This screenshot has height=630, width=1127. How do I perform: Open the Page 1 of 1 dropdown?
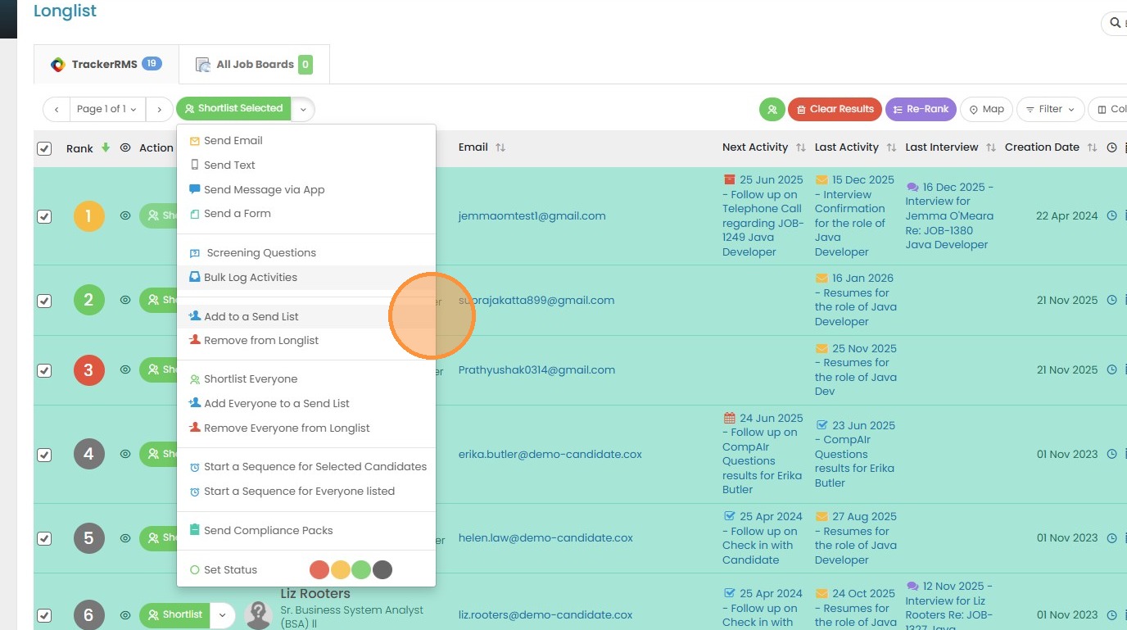[x=107, y=109]
